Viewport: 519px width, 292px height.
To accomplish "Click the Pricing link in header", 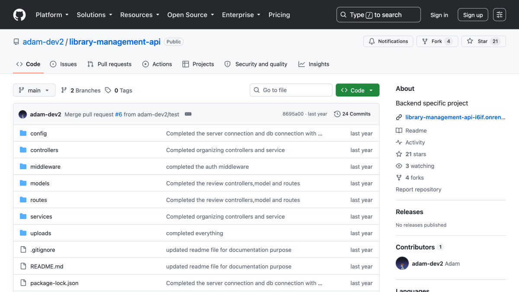I will pyautogui.click(x=279, y=15).
